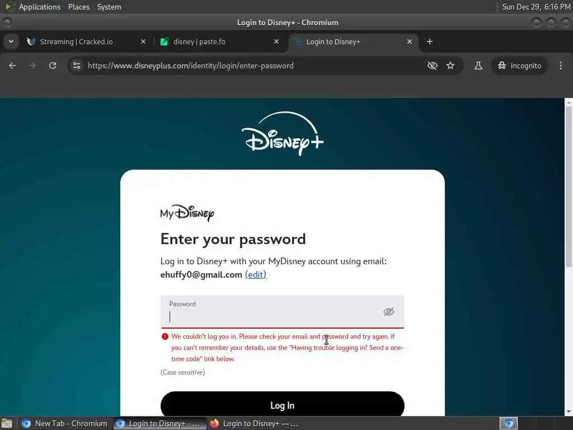The height and width of the screenshot is (430, 573).
Task: Open the tab search dropdown arrow
Action: click(x=11, y=41)
